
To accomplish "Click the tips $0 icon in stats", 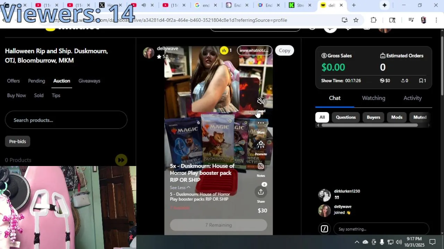I will pos(382,81).
